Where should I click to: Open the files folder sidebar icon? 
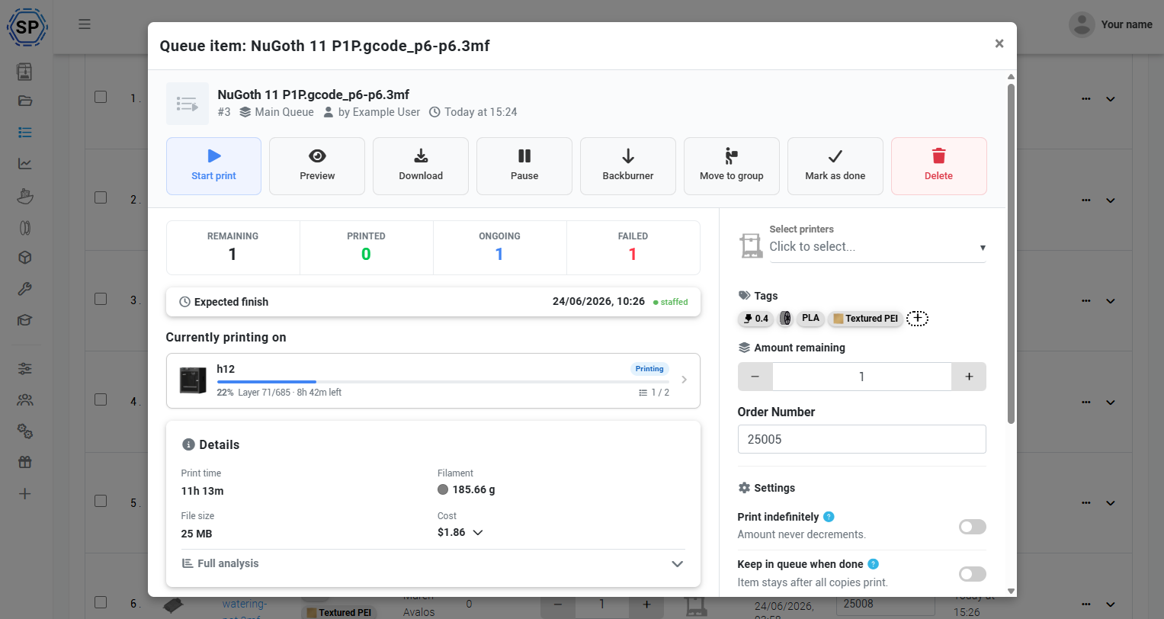pyautogui.click(x=24, y=101)
